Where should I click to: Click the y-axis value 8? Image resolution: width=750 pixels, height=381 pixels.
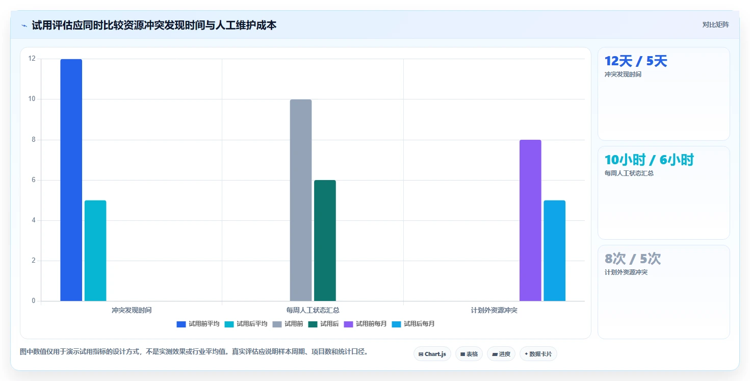34,140
